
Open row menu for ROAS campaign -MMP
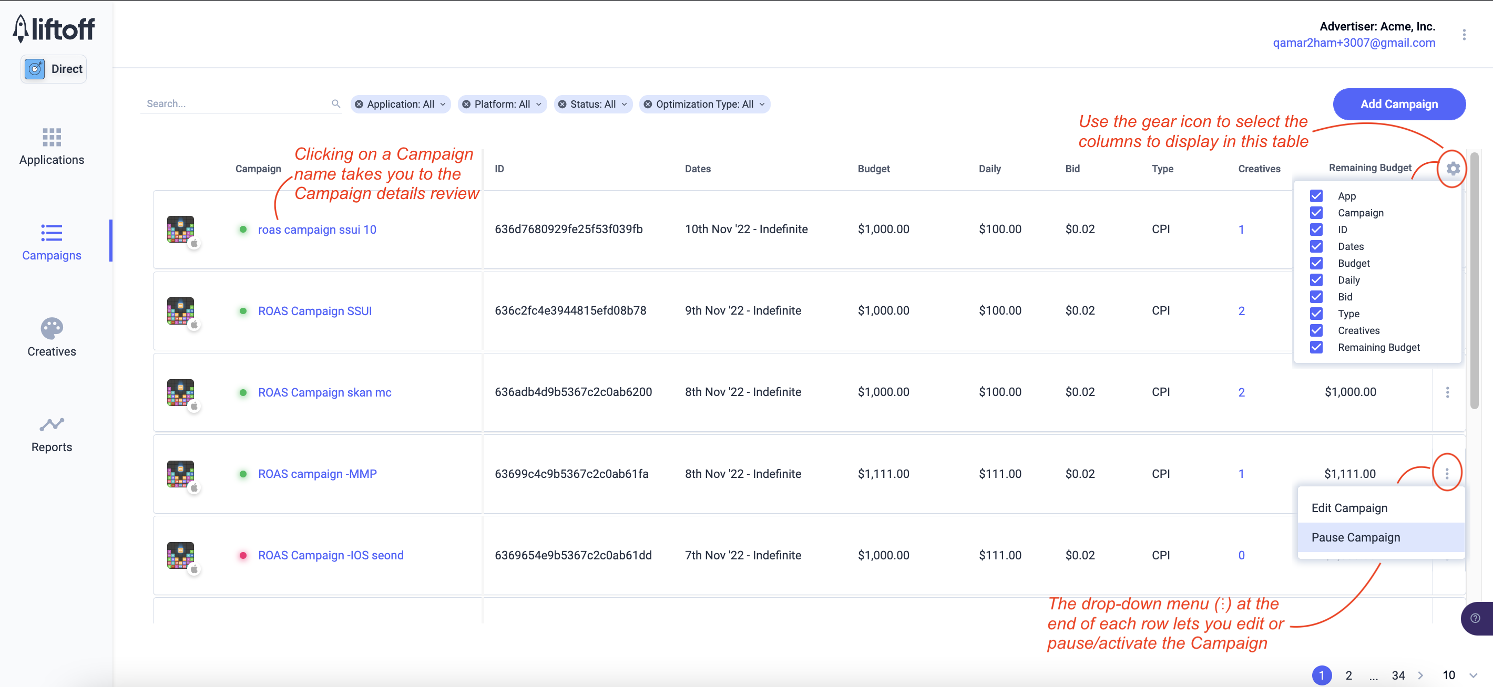[x=1447, y=474]
